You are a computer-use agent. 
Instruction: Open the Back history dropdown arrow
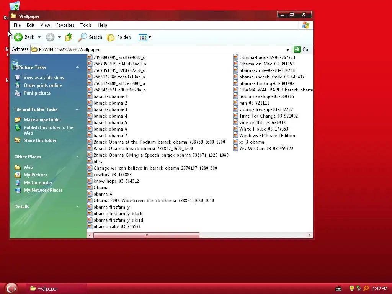(x=39, y=37)
